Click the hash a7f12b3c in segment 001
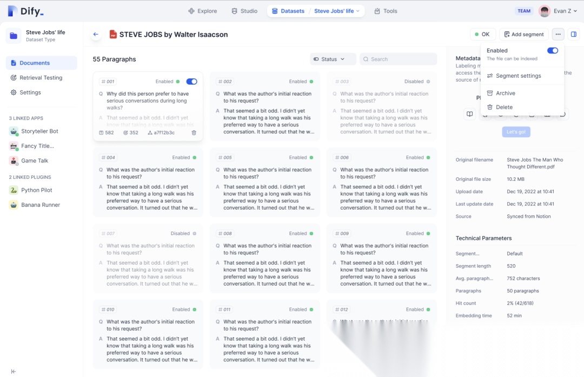Image resolution: width=584 pixels, height=377 pixels. [x=161, y=132]
